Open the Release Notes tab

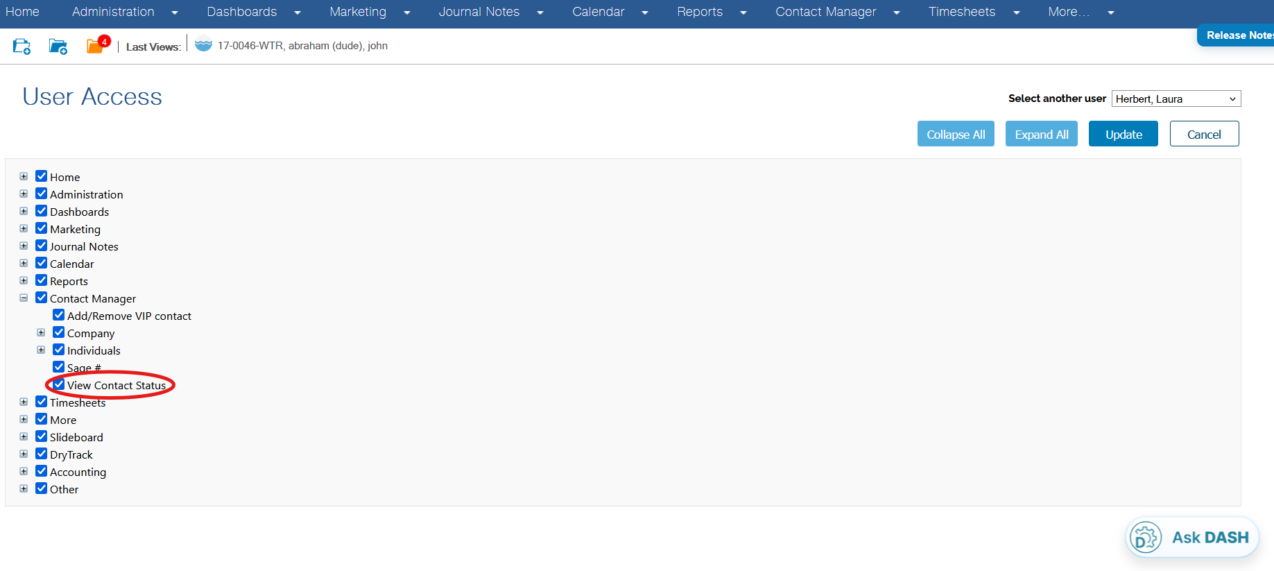(1237, 35)
